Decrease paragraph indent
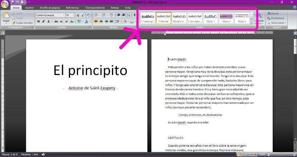297x157 pixels. tap(118, 15)
